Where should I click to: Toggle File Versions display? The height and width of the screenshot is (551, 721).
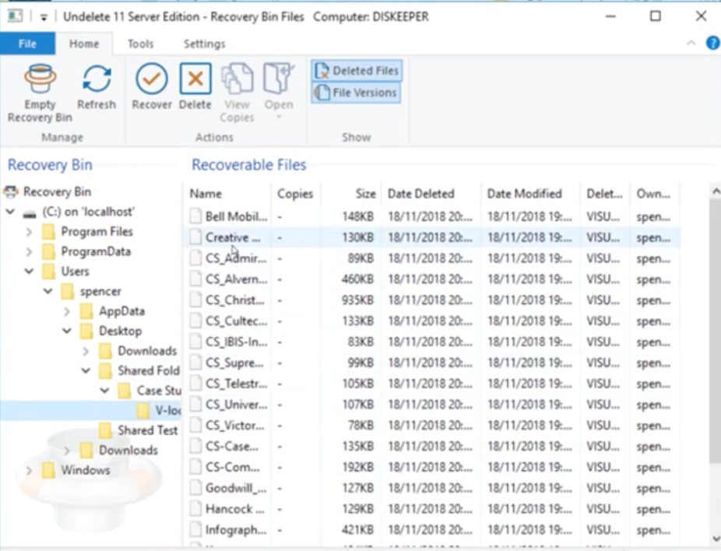pos(357,93)
